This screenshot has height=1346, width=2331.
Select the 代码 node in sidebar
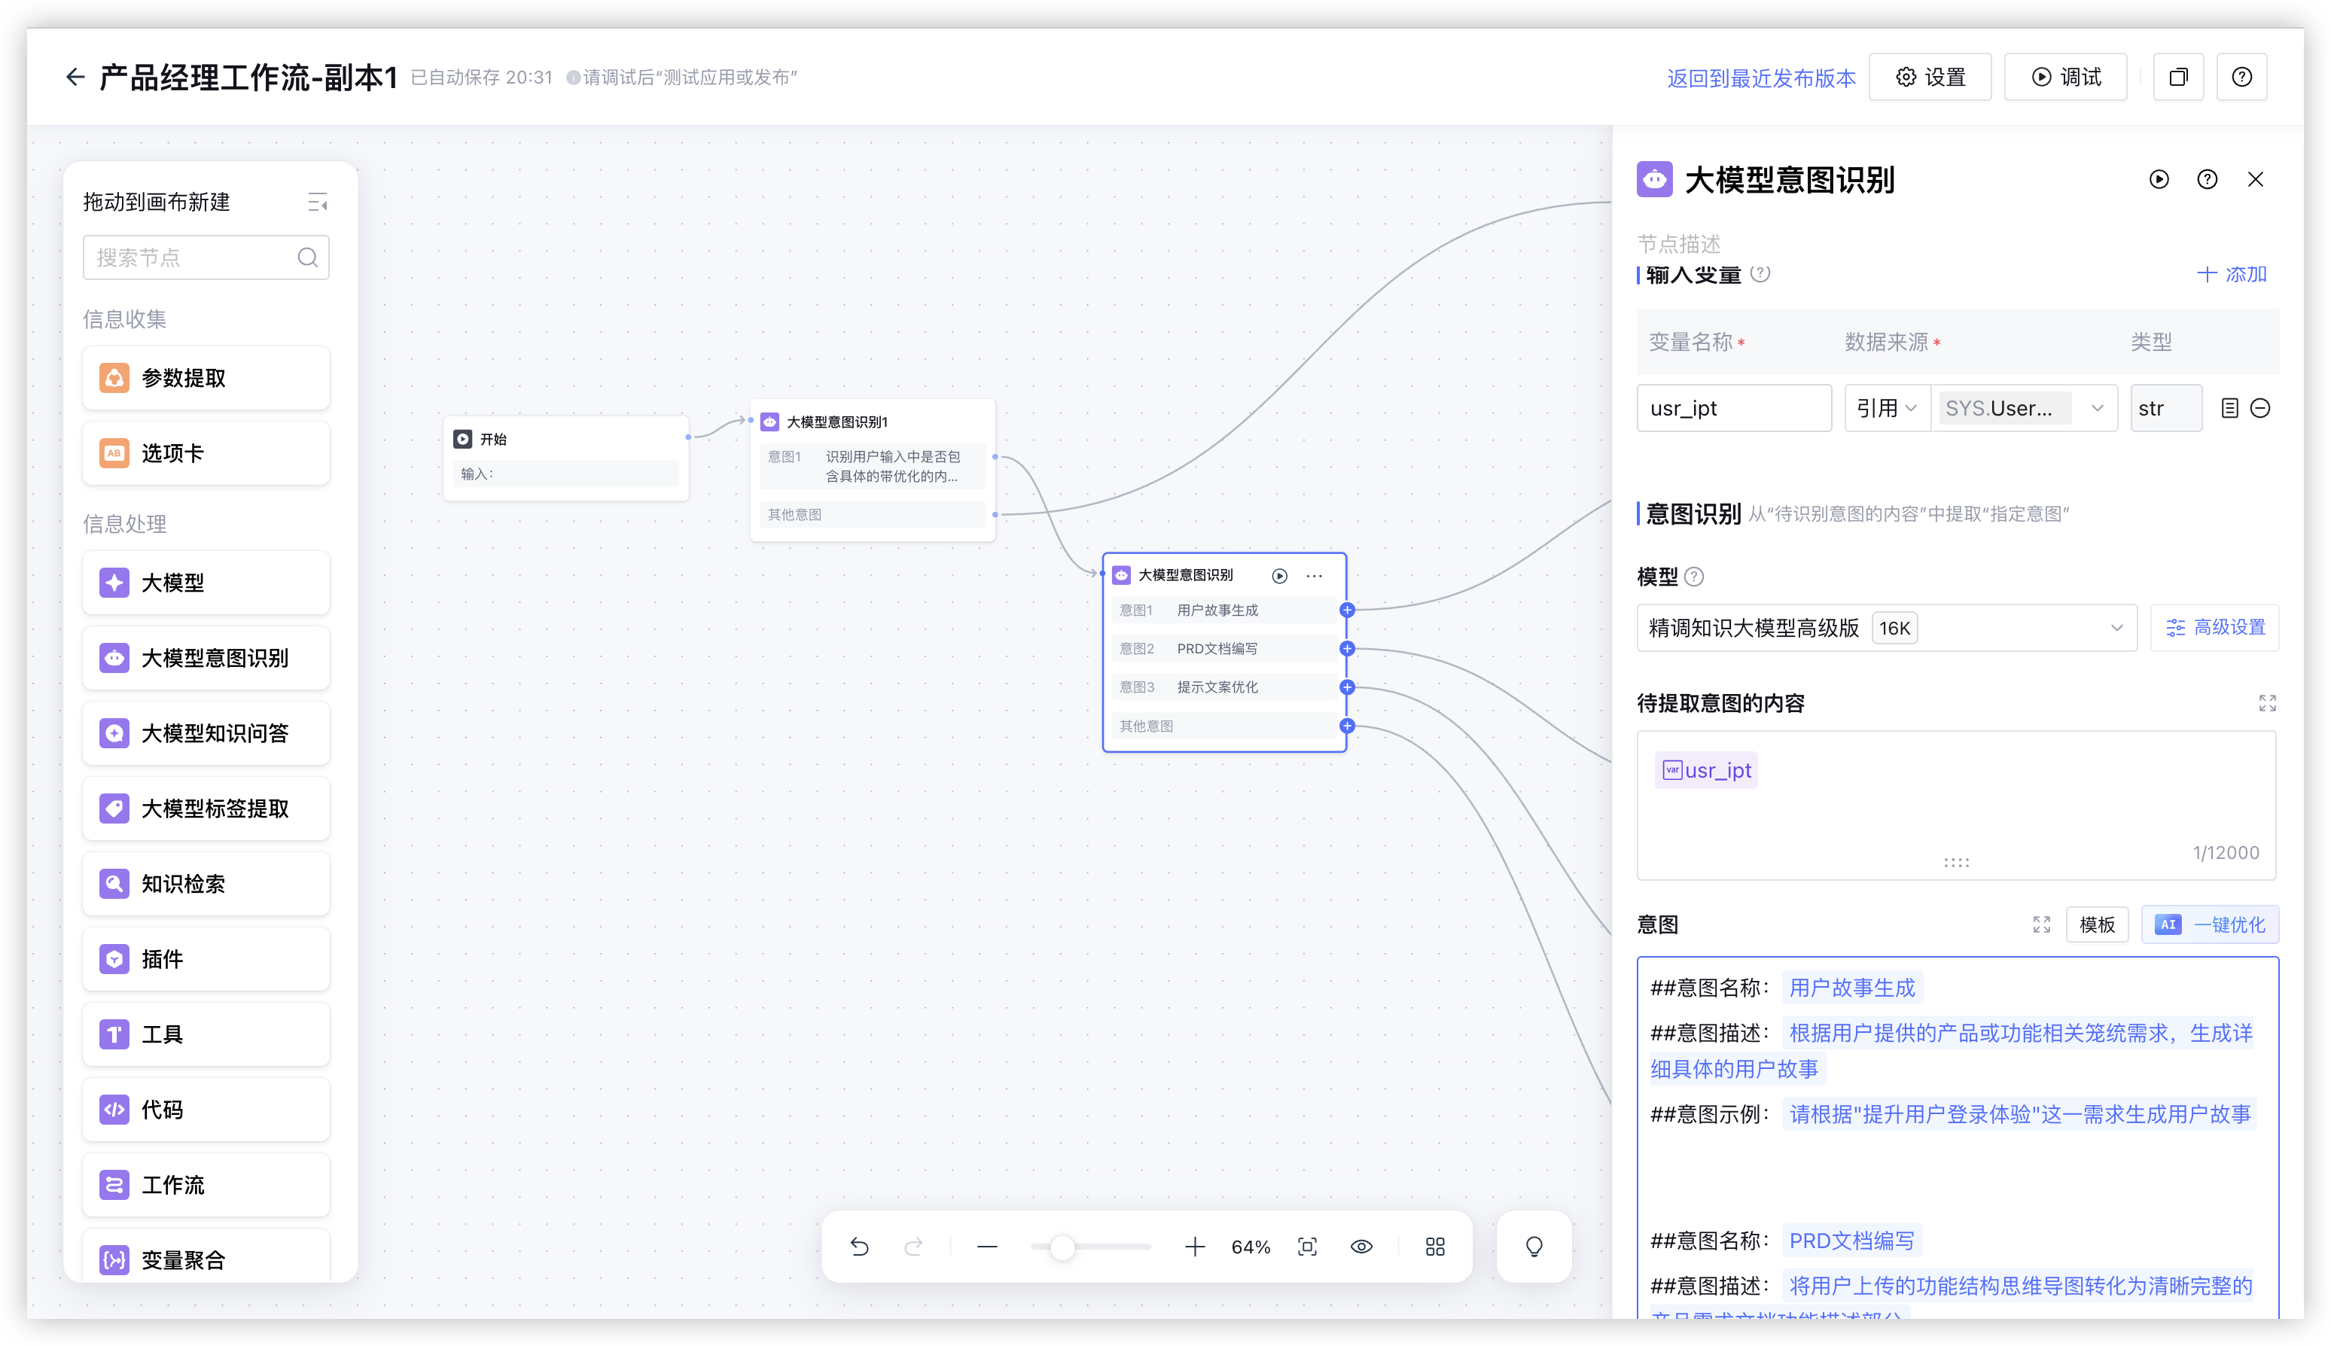pos(206,1110)
